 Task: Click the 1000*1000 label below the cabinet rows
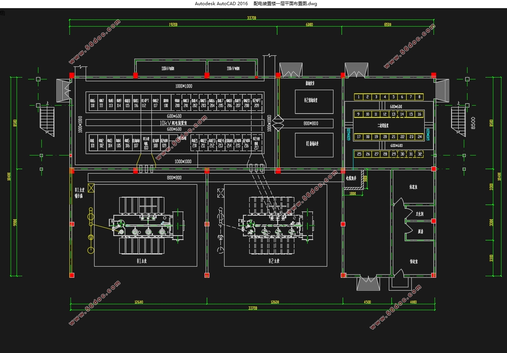(183, 161)
